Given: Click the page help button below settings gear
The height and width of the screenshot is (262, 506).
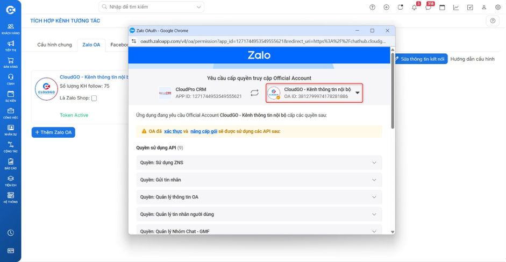Looking at the screenshot, I should click(493, 20).
